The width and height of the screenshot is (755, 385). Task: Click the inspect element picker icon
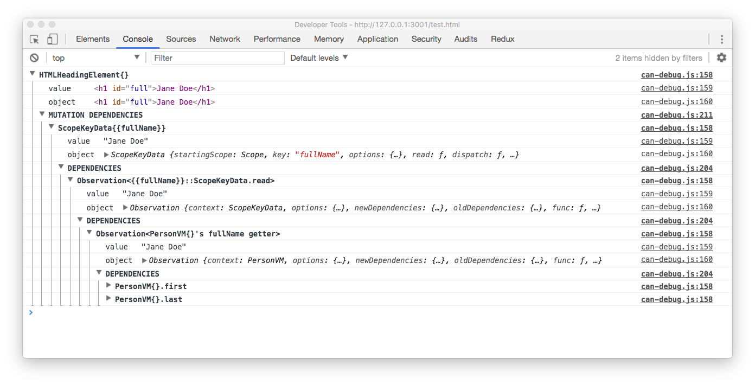34,39
